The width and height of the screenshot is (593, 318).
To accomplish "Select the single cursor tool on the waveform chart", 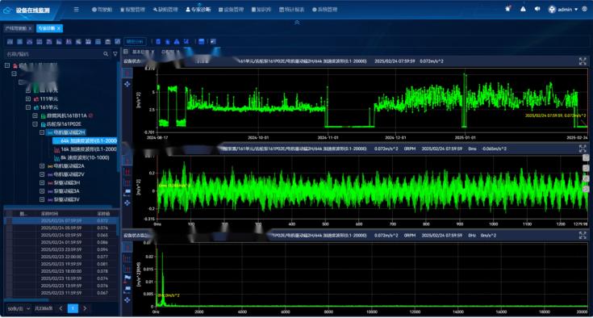I will 127,161.
